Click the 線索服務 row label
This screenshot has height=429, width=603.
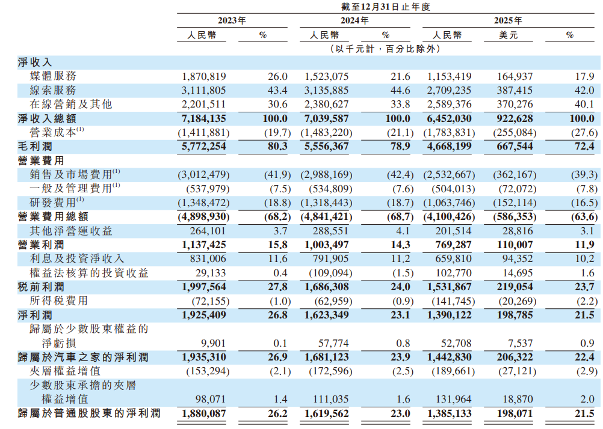[x=54, y=90]
